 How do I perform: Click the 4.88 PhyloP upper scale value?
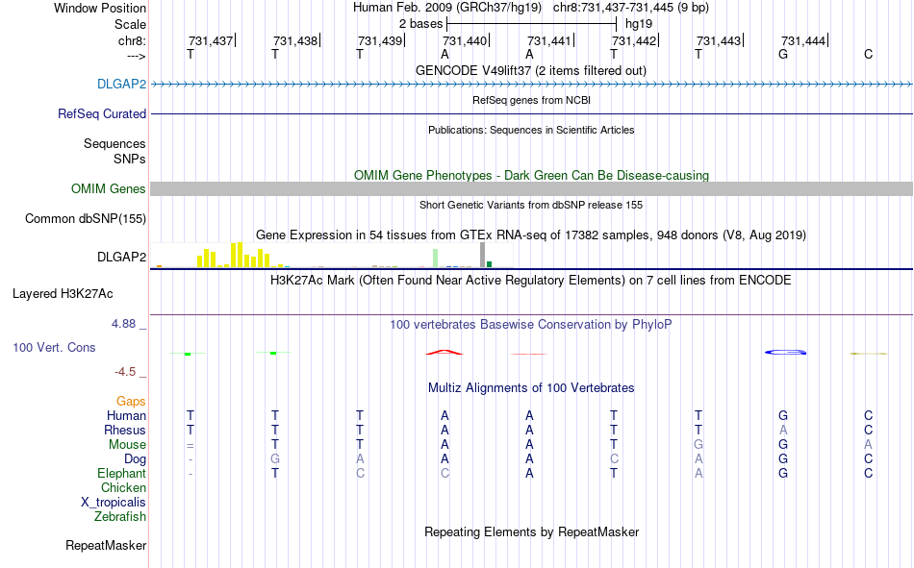point(123,324)
